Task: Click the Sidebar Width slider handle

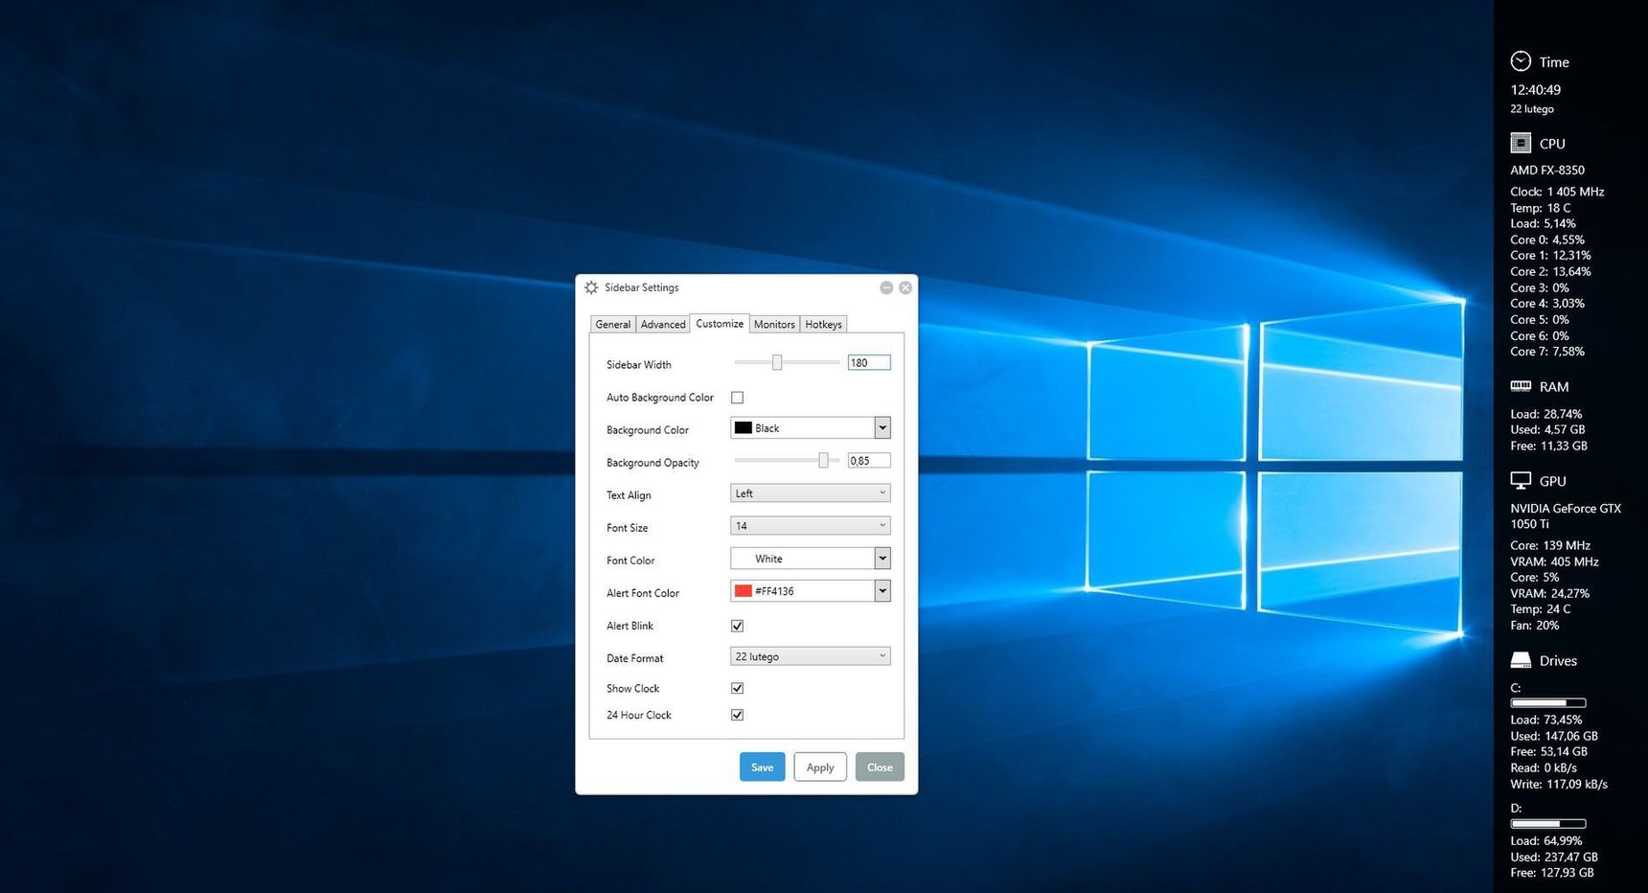Action: (x=777, y=362)
